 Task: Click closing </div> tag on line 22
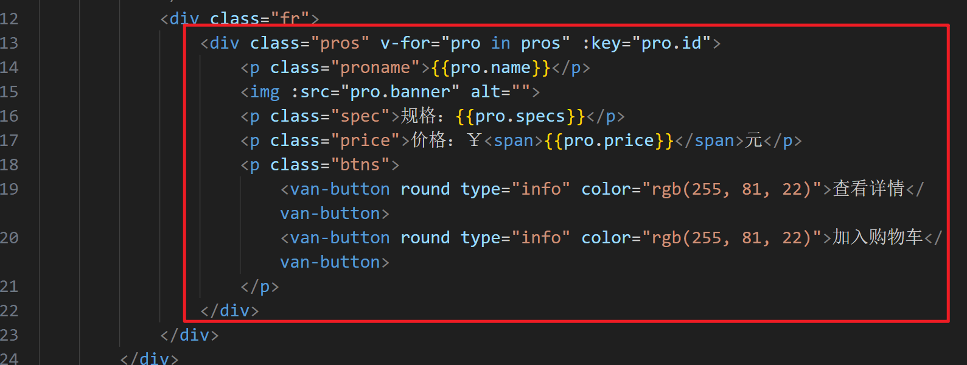(230, 311)
